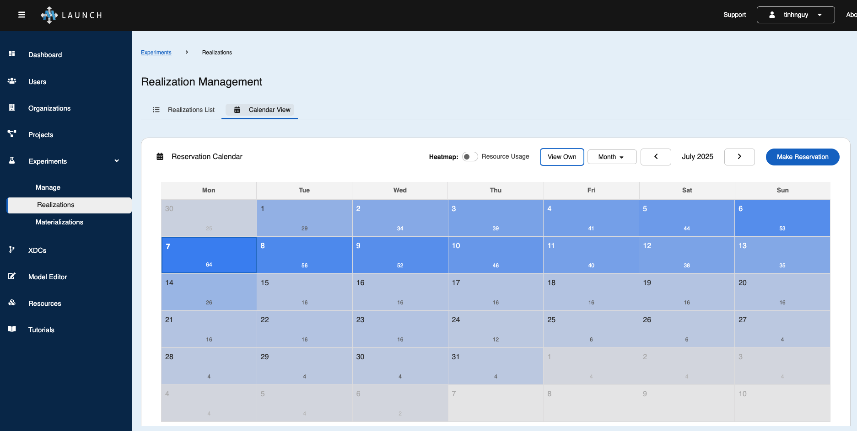Viewport: 857px width, 431px height.
Task: Click the Dashboard sidebar icon
Action: [12, 54]
